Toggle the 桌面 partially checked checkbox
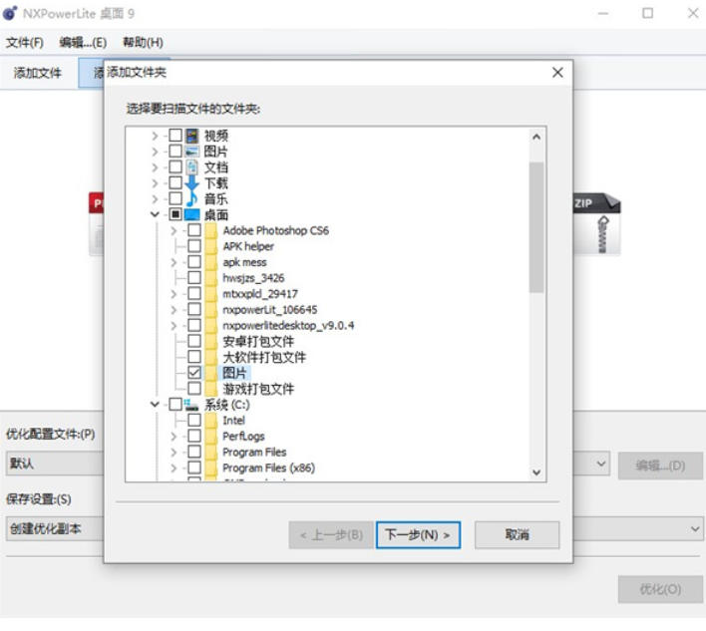The height and width of the screenshot is (631, 706). 176,214
